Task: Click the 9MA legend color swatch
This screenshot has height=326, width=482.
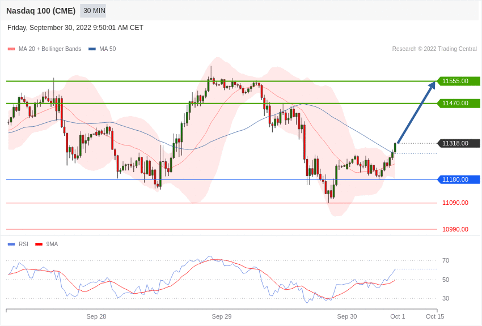Action: [39, 244]
